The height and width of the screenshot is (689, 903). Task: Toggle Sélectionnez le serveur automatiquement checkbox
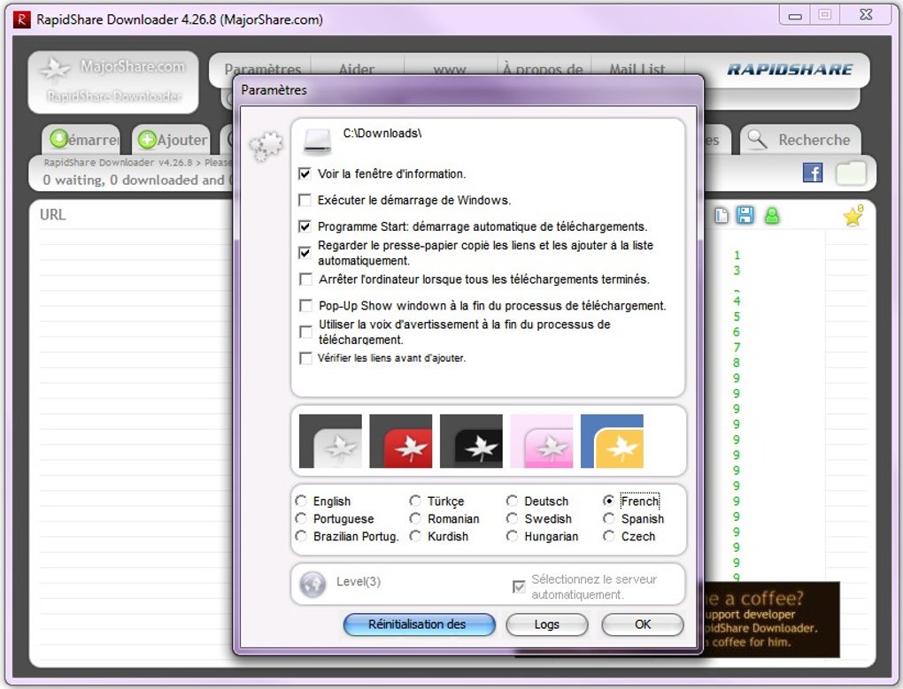[x=519, y=586]
